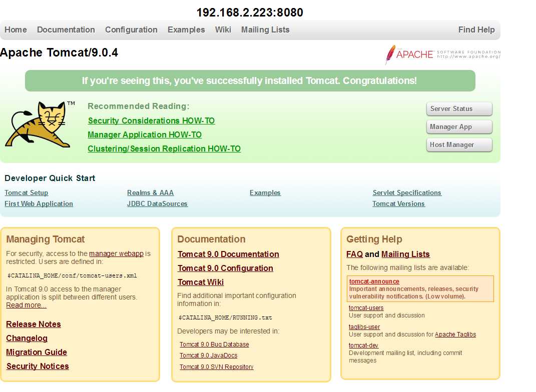This screenshot has width=536, height=392.
Task: Open the taglibs-user mailing list
Action: point(364,327)
